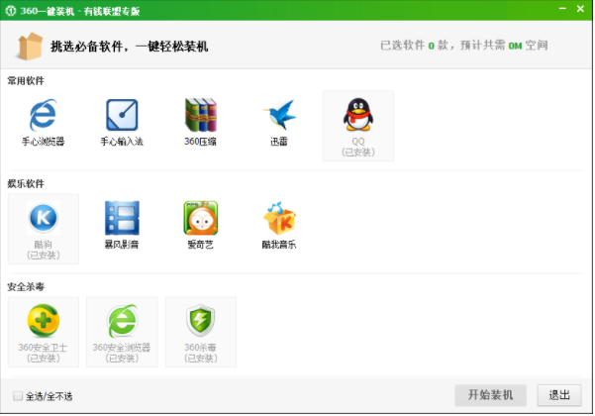The width and height of the screenshot is (595, 416).
Task: Select the 手心输入法 input method icon
Action: [x=122, y=115]
